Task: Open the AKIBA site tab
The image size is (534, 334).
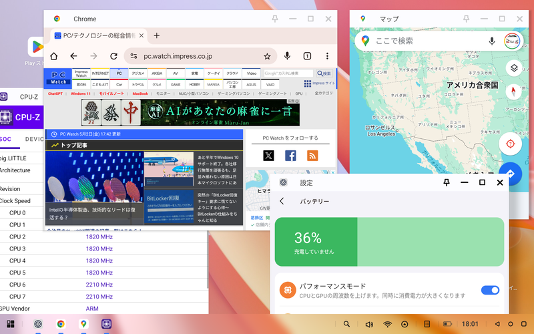Action: (x=157, y=73)
